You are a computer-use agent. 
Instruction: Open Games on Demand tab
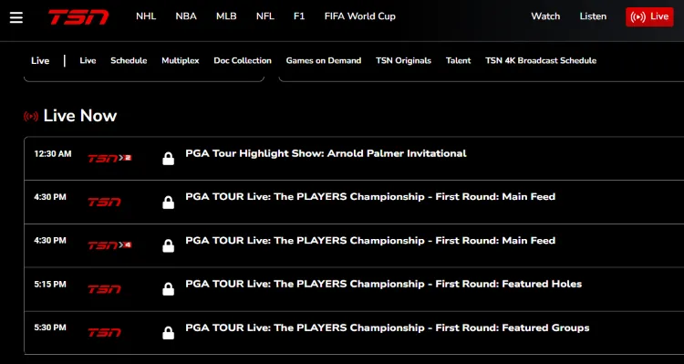click(324, 60)
